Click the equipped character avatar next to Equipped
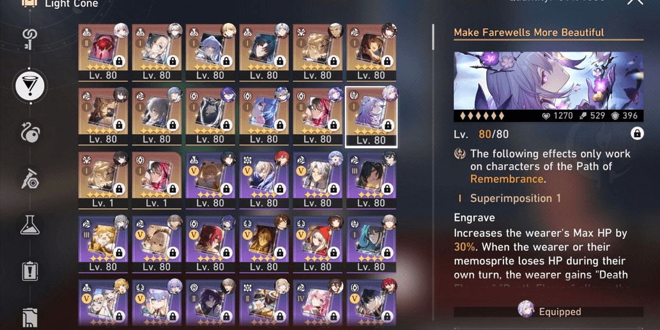The height and width of the screenshot is (330, 660). [526, 309]
